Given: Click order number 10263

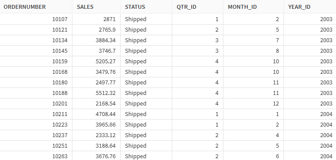Looking at the screenshot, I should [60, 156].
